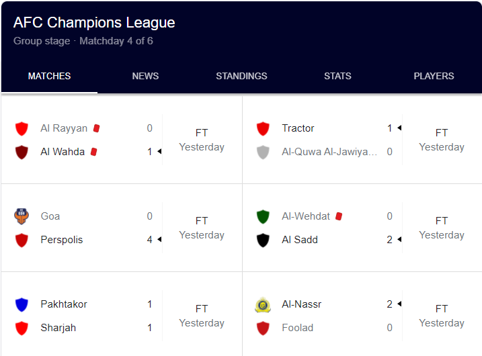Go to the PLAYERS tab
This screenshot has height=356, width=482.
click(434, 76)
